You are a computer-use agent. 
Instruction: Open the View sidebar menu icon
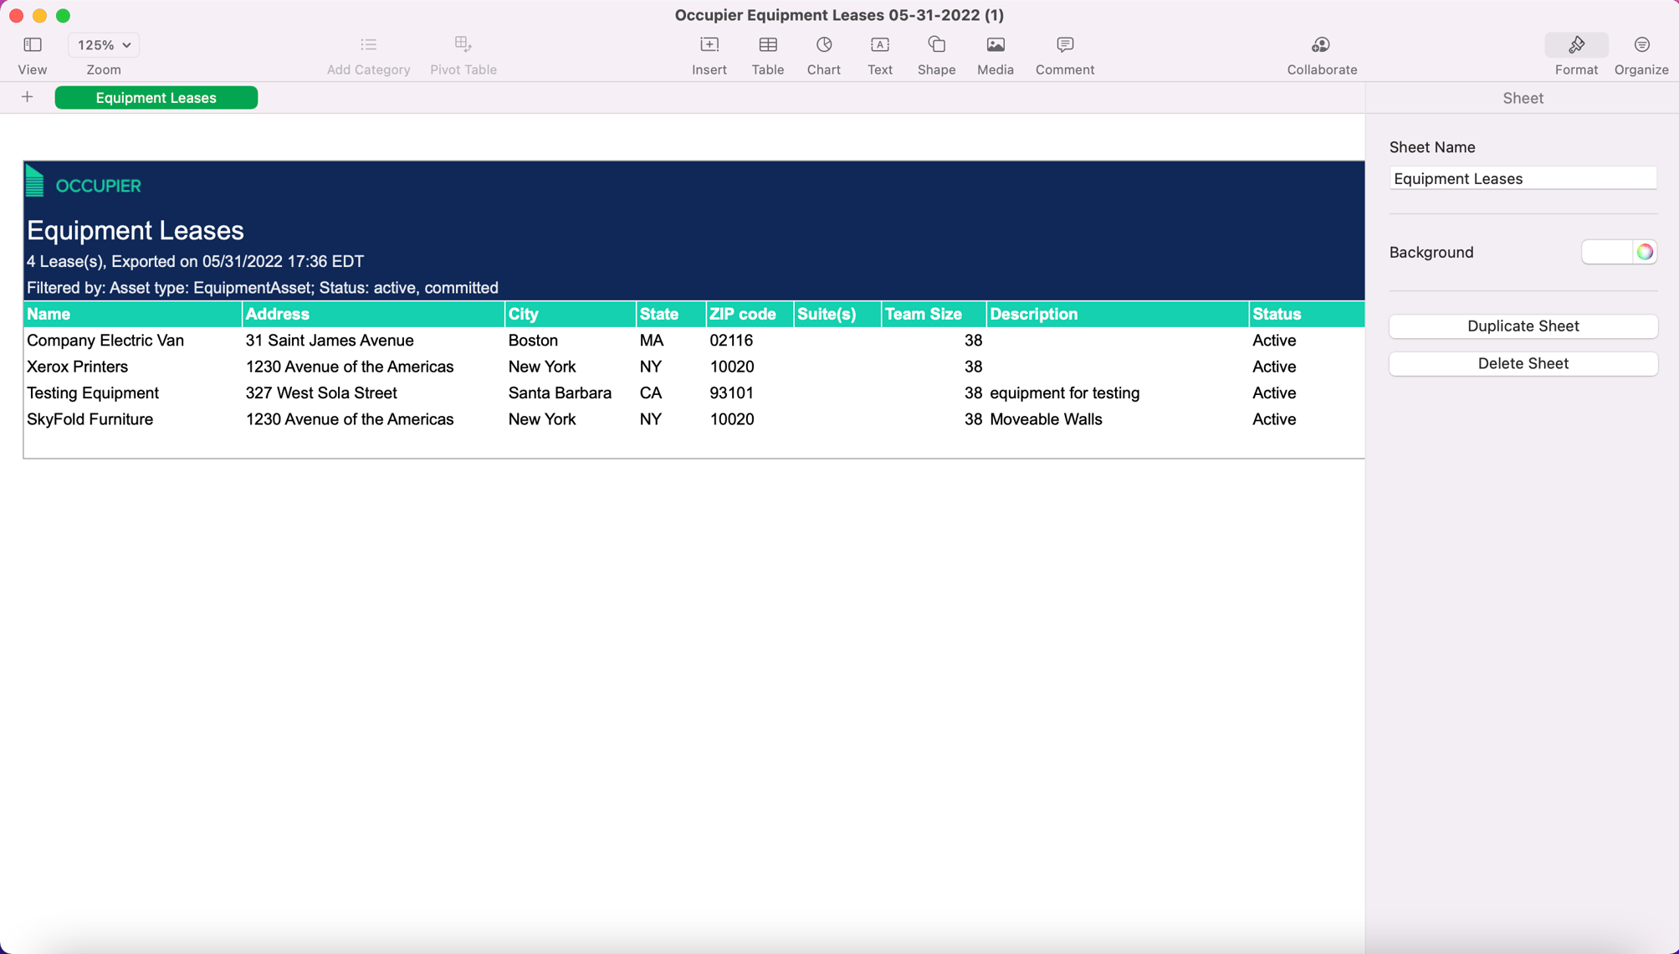coord(33,44)
